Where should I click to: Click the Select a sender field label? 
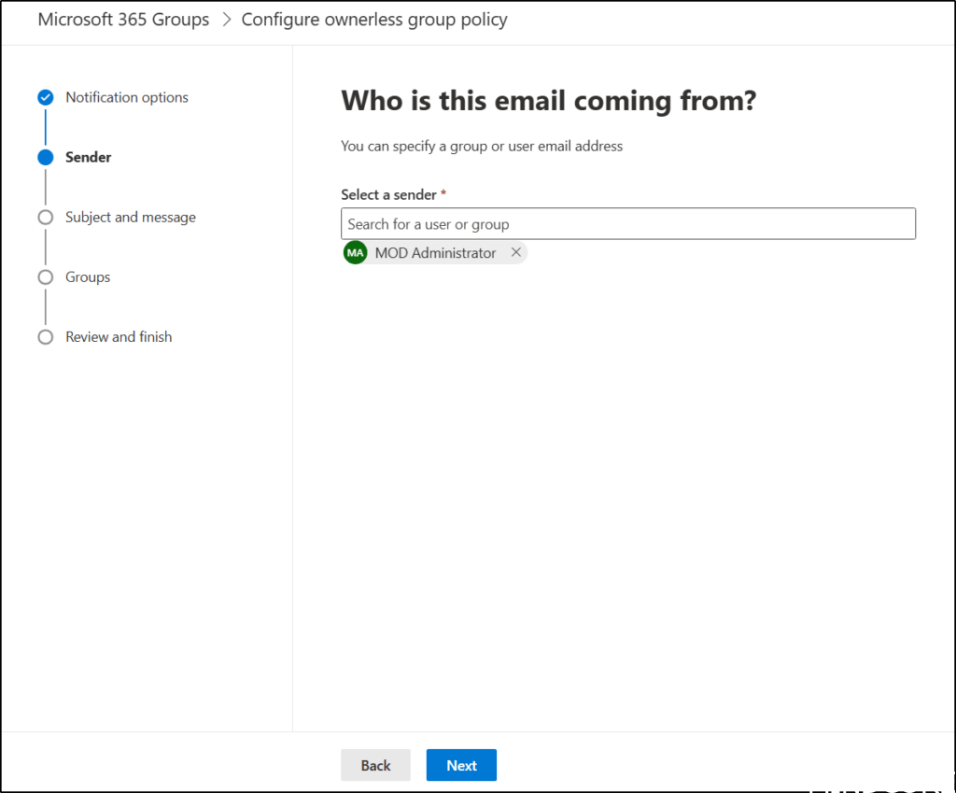click(388, 195)
